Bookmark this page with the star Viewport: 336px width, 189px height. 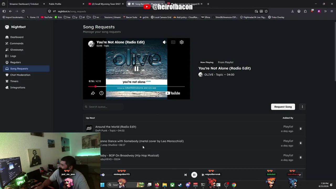[x=266, y=11]
